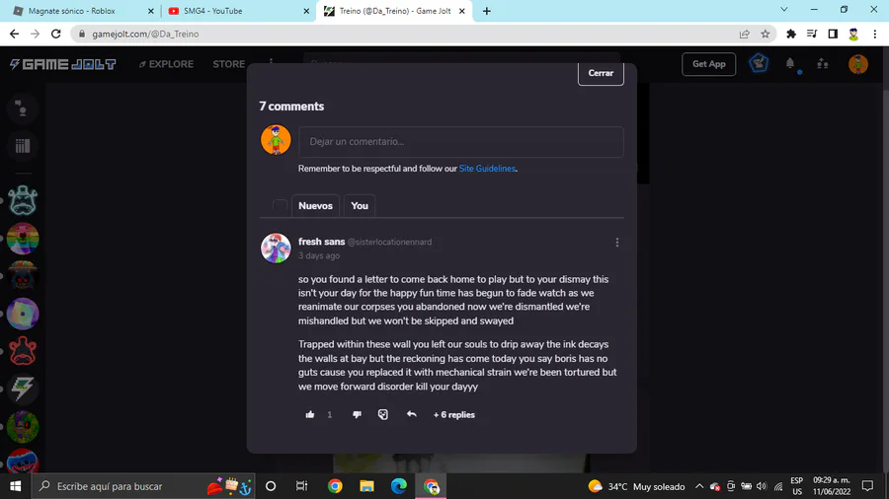Focus the Dejar un comentario field
Screen dimensions: 889x499
461,141
